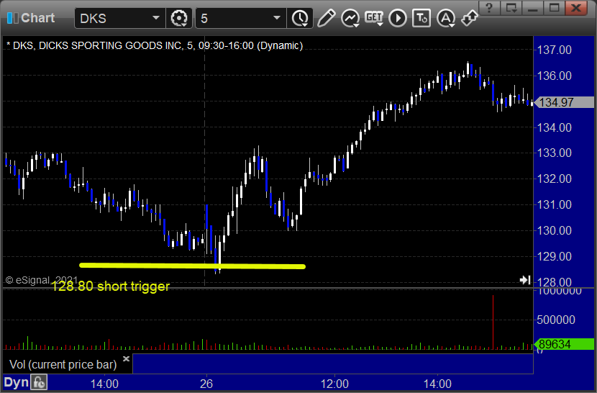Click the 128.00 price axis label
This screenshot has height=393, width=597.
[555, 282]
